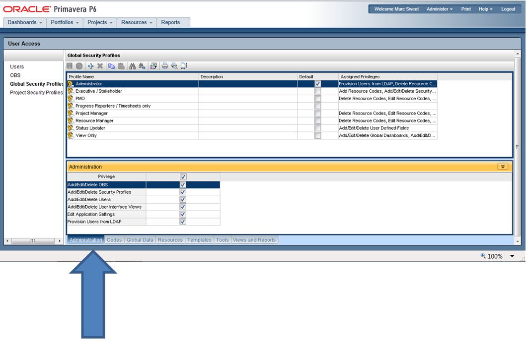Click the page setup column icon
Screen dimensions: 527x341
[184, 66]
